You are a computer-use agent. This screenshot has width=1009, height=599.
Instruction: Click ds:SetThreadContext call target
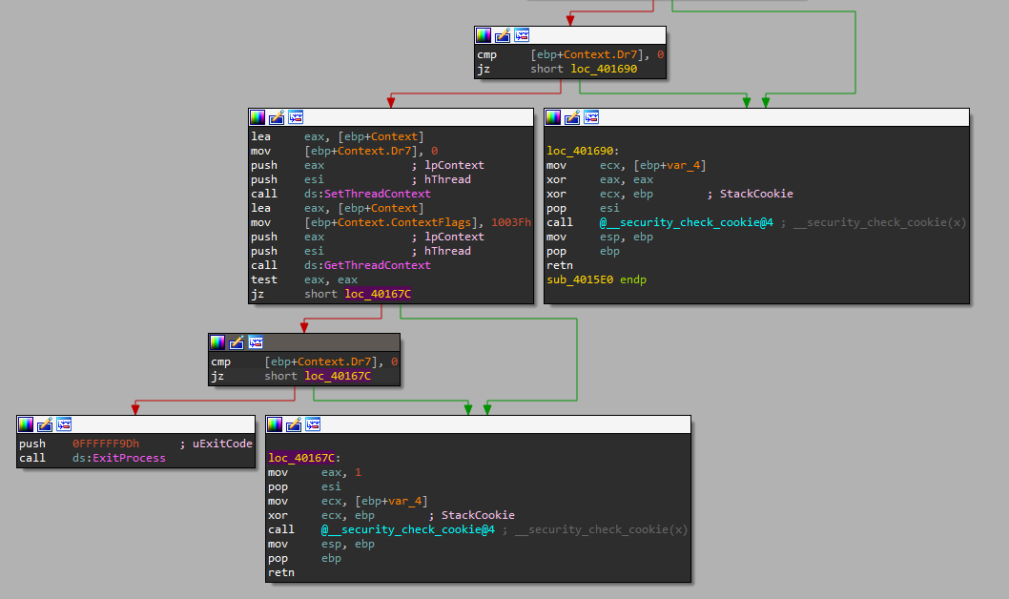367,194
